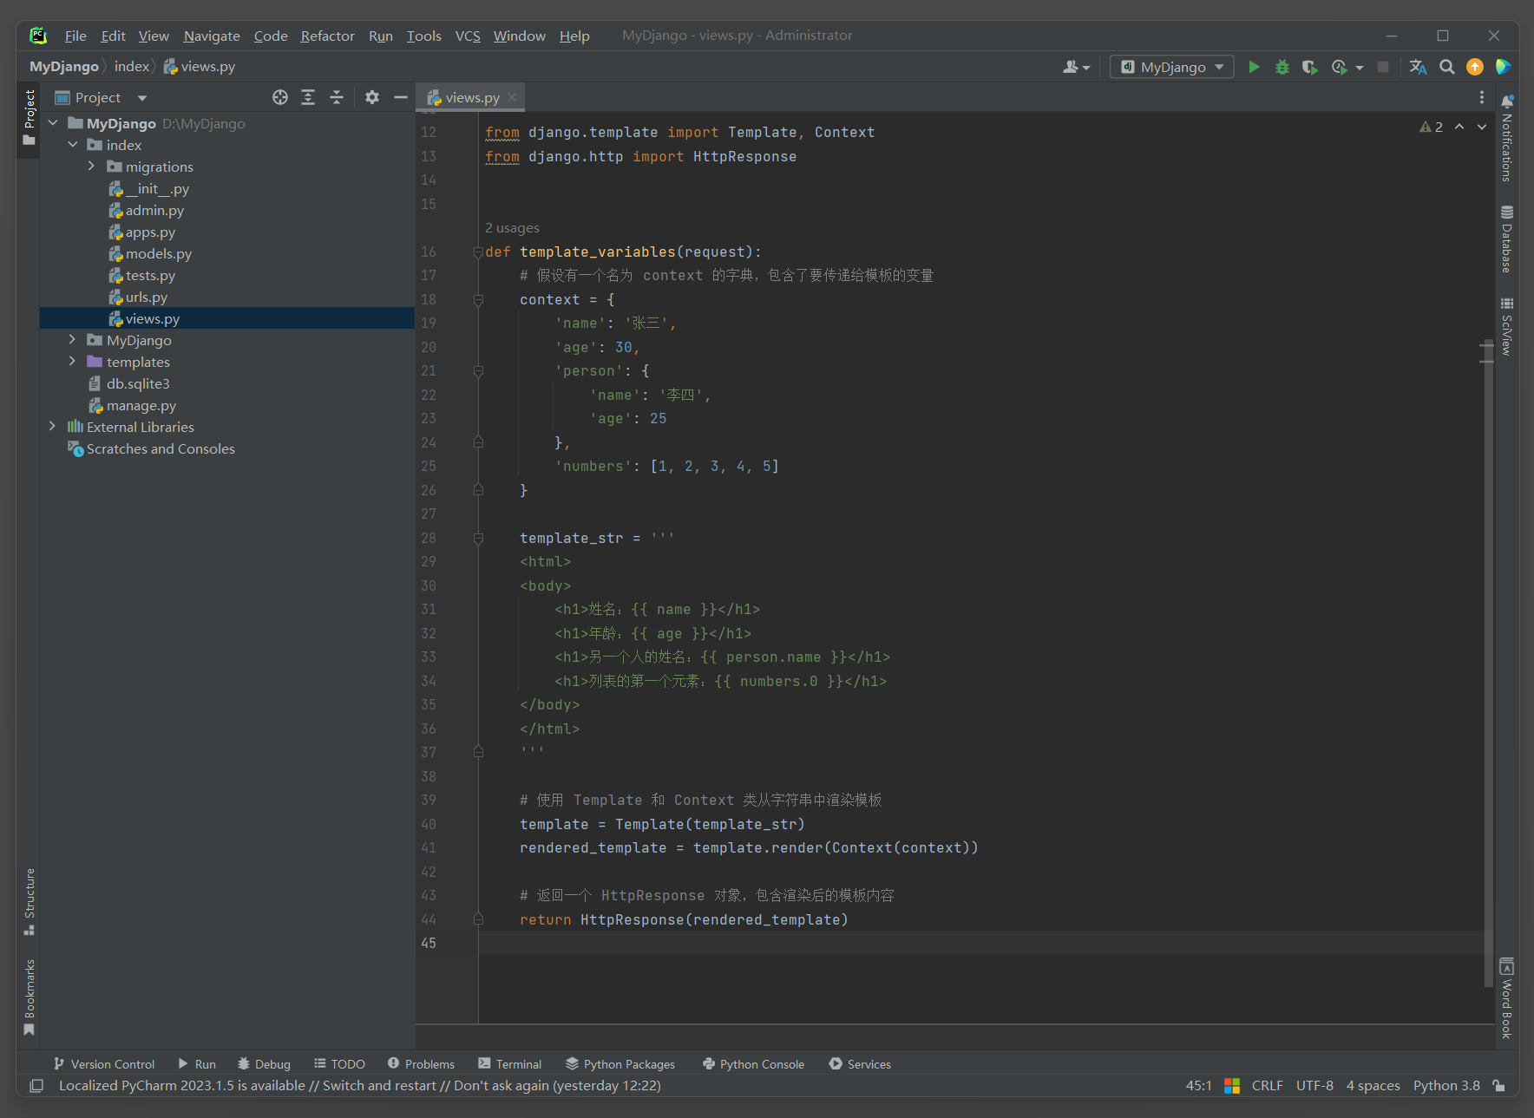
Task: Run with coverage shield icon
Action: pyautogui.click(x=1310, y=67)
